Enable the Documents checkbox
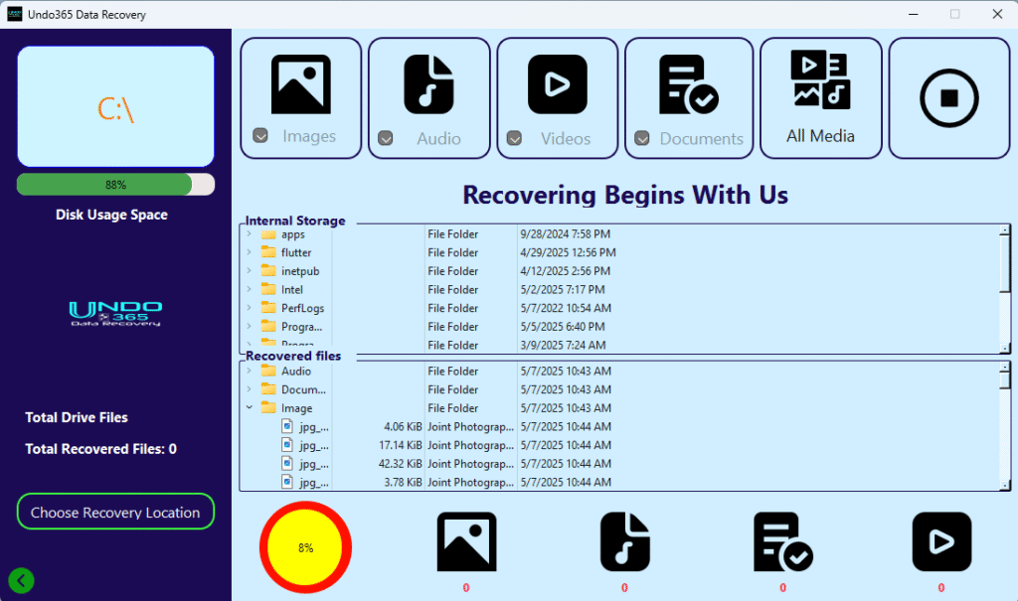 click(x=642, y=138)
